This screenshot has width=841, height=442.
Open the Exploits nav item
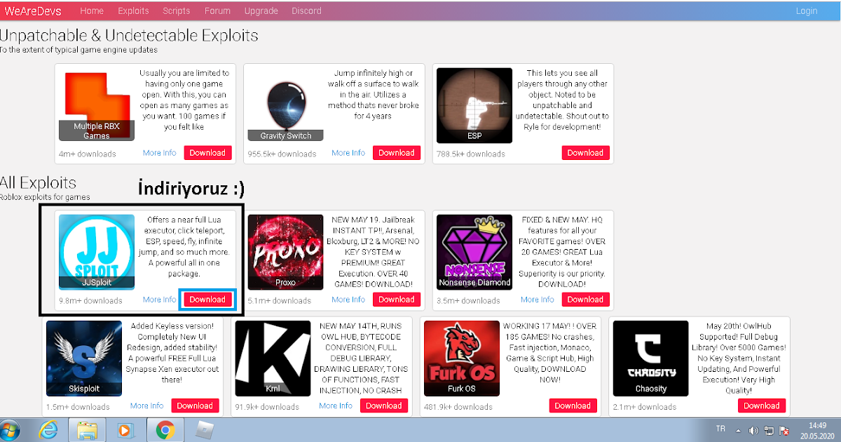[133, 11]
